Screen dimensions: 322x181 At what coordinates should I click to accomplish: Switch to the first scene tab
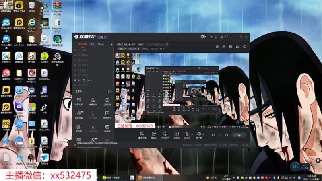[x=83, y=44]
